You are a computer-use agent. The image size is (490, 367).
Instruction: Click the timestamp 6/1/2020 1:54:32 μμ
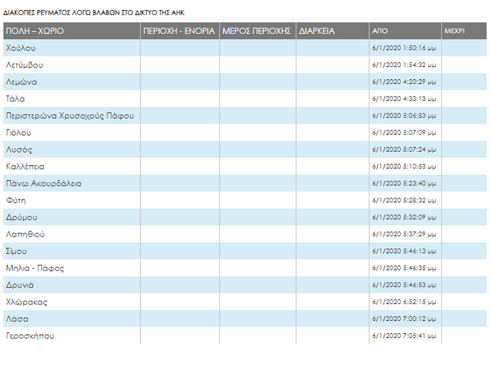click(x=404, y=65)
